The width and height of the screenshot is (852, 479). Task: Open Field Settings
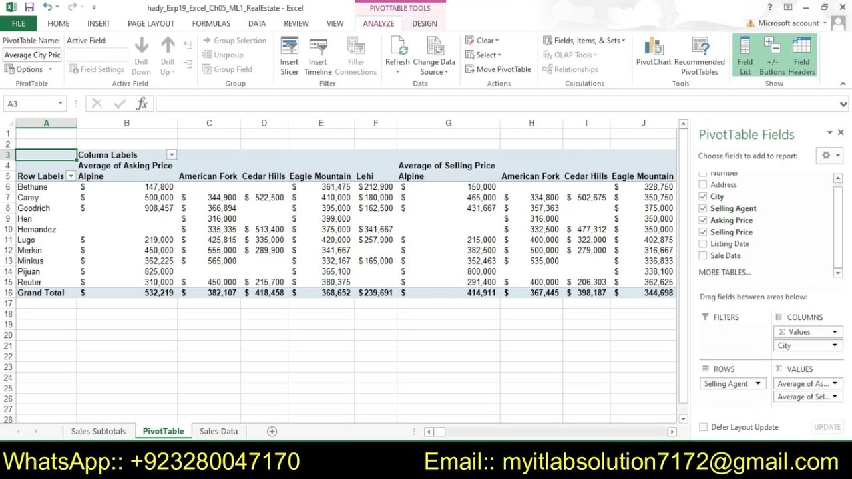pos(96,69)
